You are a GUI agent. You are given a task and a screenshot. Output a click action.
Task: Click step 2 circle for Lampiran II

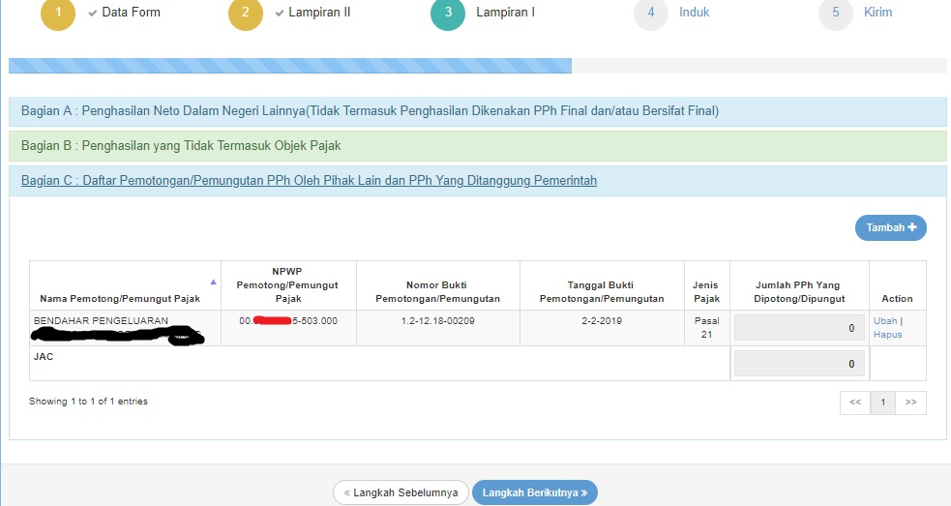245,14
